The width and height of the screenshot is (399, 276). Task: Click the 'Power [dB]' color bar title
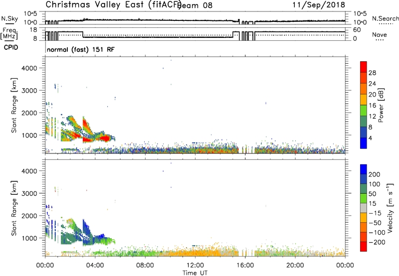381,105
